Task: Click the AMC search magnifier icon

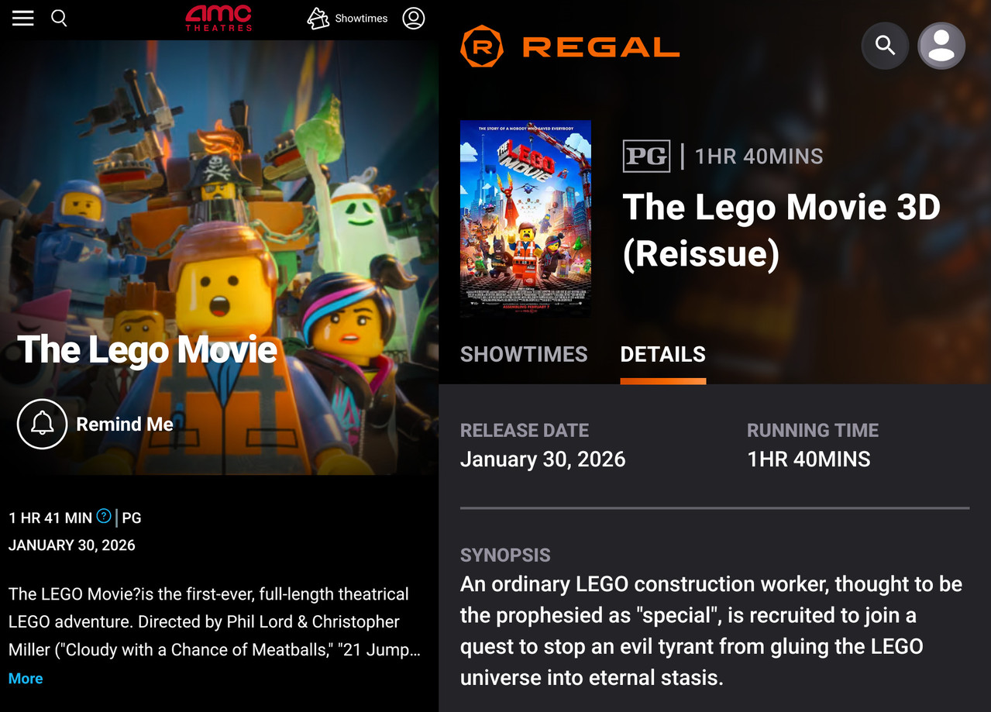Action: click(59, 18)
